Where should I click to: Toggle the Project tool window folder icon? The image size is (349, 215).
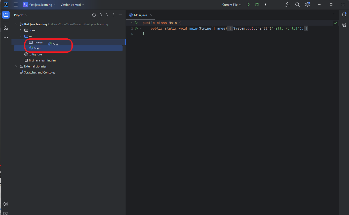point(6,15)
